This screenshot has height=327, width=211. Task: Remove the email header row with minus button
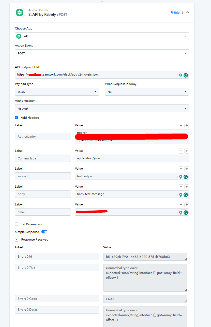point(181,205)
